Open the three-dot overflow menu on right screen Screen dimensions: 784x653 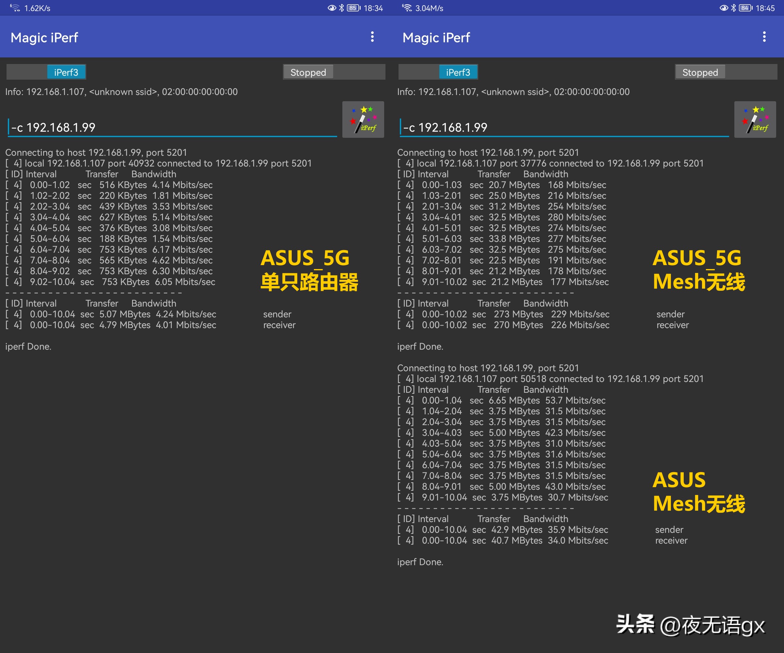(x=764, y=37)
